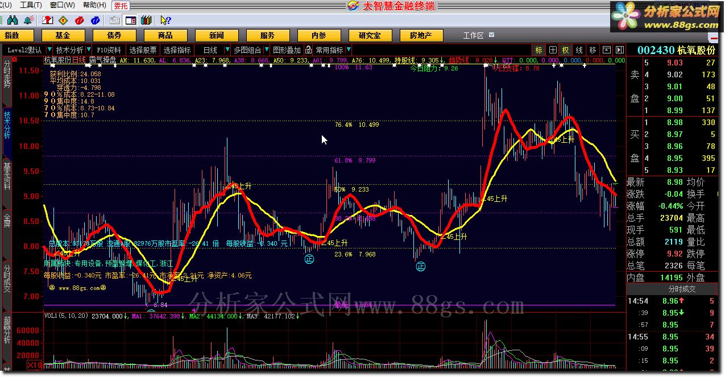Click the minimize-panel box icon in chart toolbar
The height and width of the screenshot is (377, 725).
point(607,50)
